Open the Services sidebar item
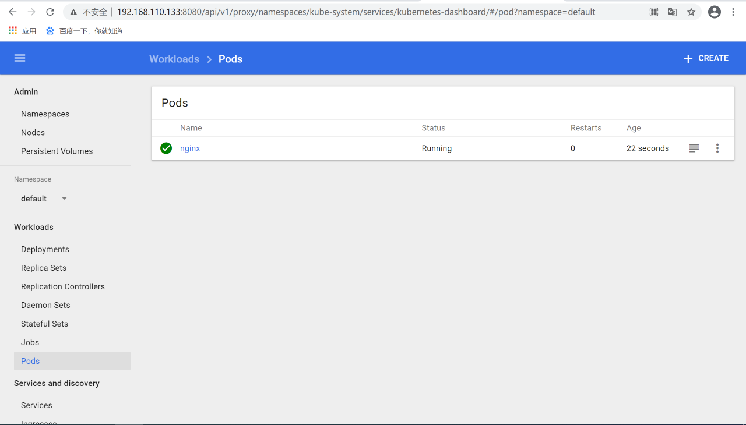 pyautogui.click(x=37, y=405)
